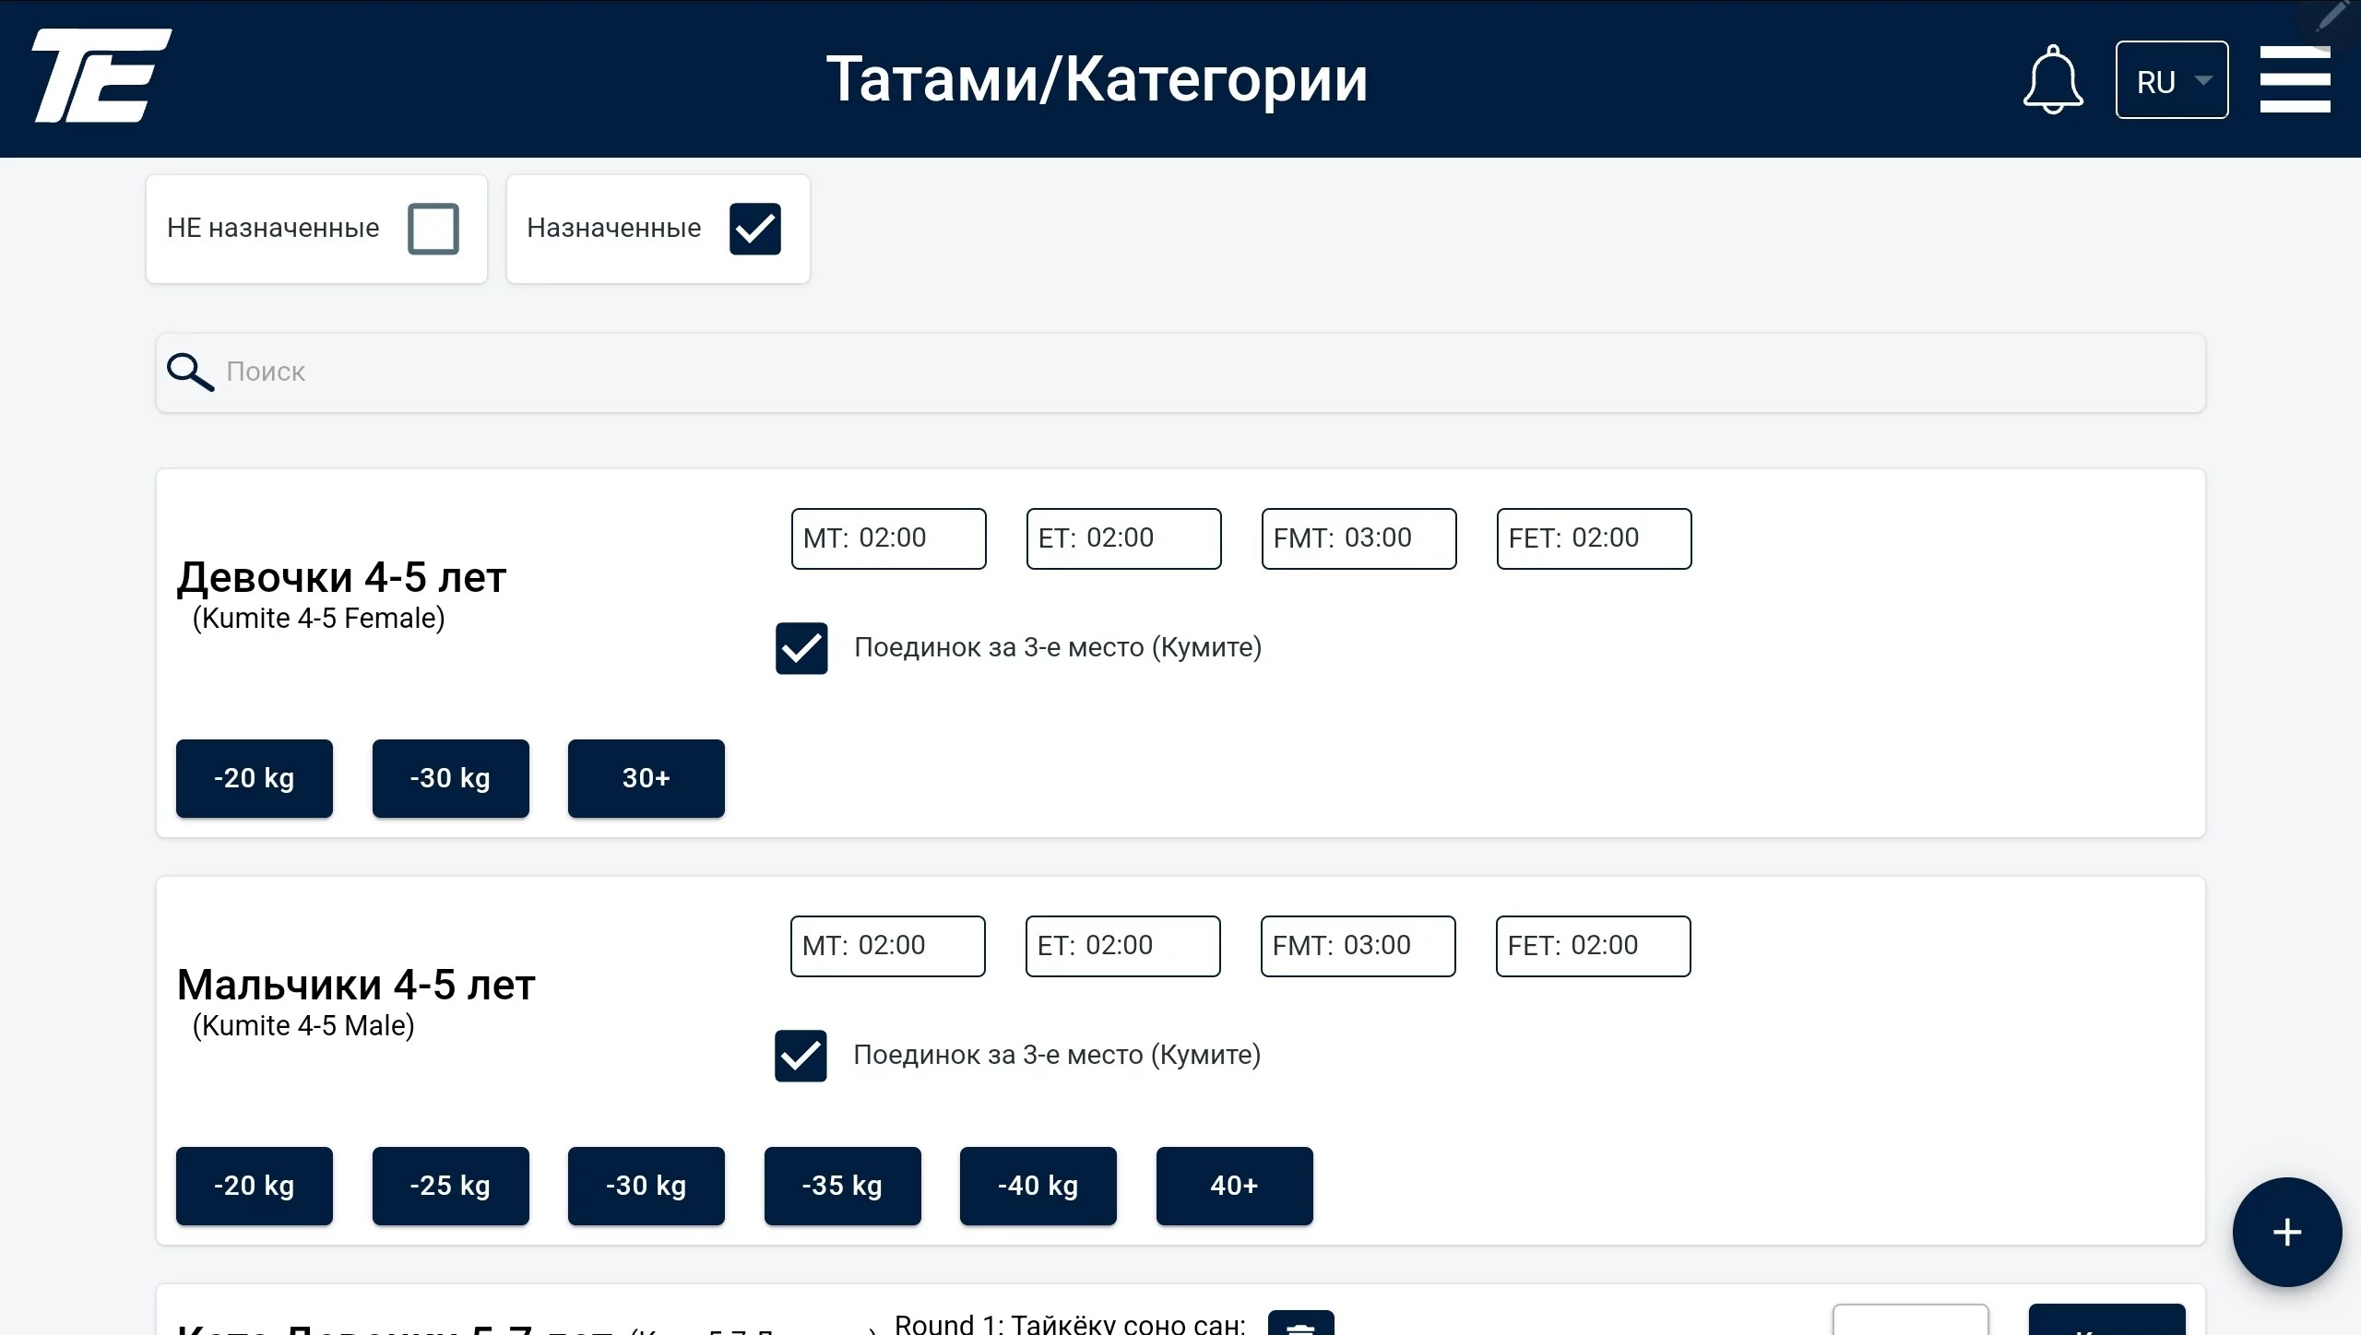Edit MT 02:00 field for Девочки 4-5

pyautogui.click(x=888, y=538)
